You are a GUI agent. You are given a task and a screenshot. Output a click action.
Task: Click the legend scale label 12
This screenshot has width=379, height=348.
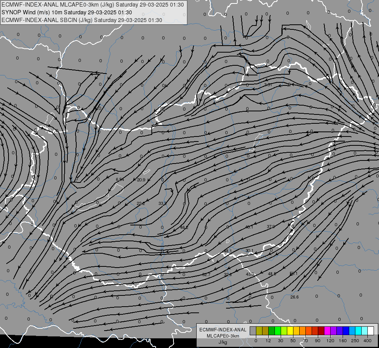268,341
